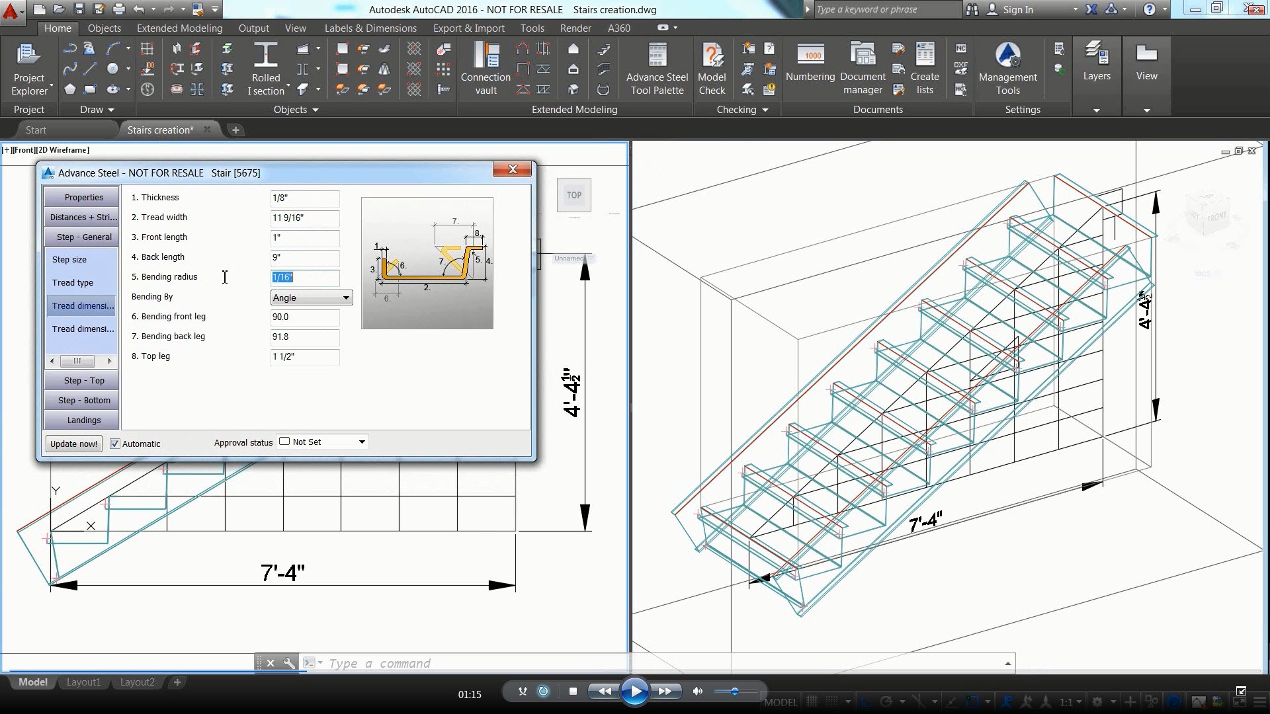Viewport: 1270px width, 714px height.
Task: Toggle the Automatic checkbox in the Stair dialog
Action: coord(114,443)
